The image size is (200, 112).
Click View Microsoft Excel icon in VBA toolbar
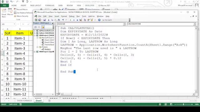(36, 20)
